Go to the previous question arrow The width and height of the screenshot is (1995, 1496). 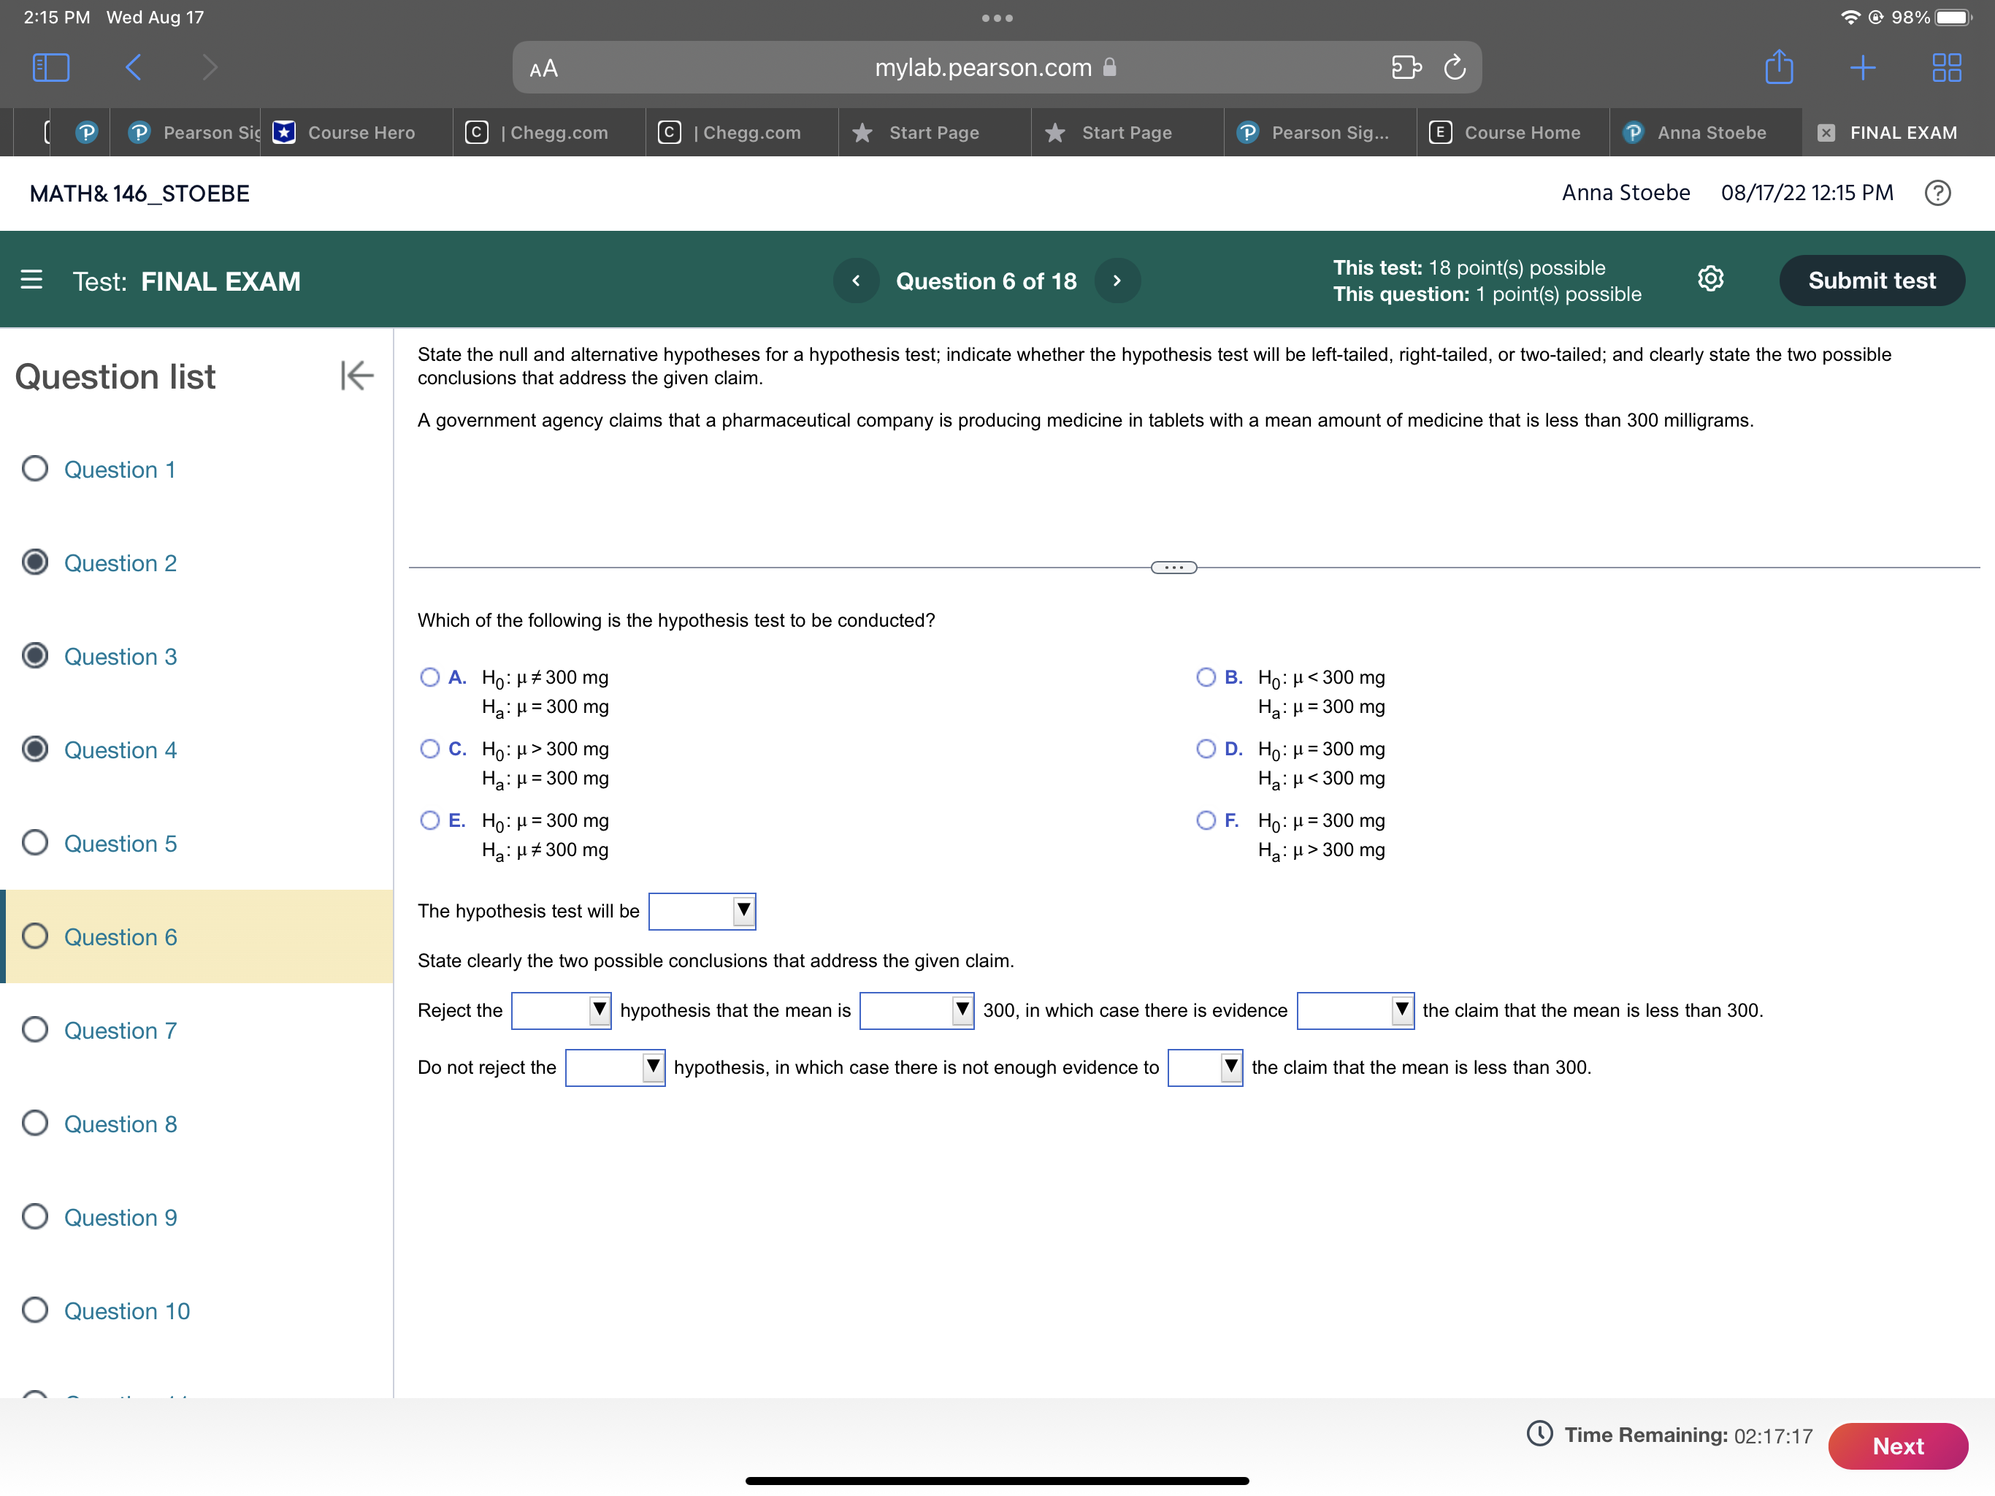(855, 280)
